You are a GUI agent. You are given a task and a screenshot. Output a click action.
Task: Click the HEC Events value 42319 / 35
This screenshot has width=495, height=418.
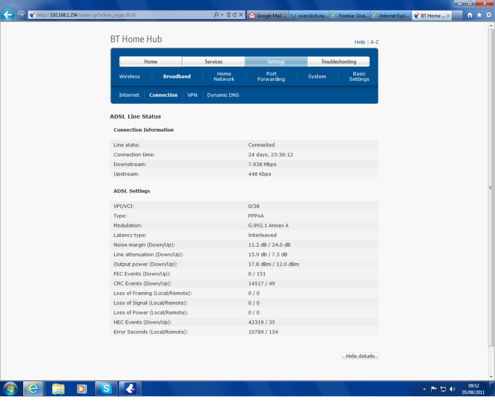262,322
